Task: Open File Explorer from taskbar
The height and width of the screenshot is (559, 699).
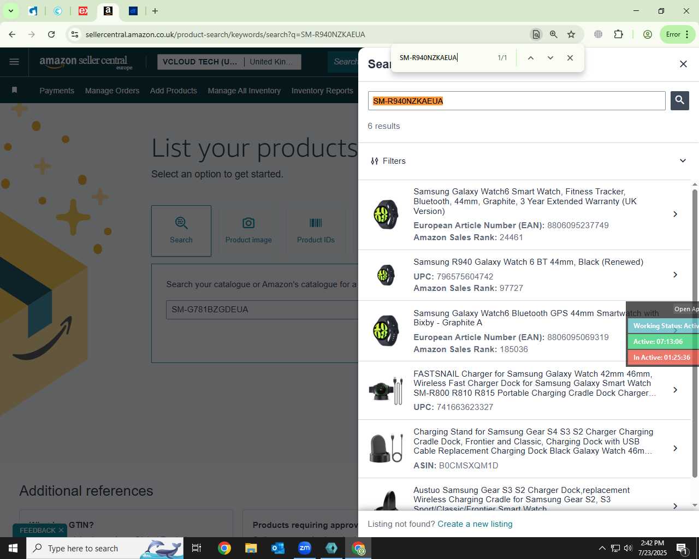Action: (x=251, y=548)
